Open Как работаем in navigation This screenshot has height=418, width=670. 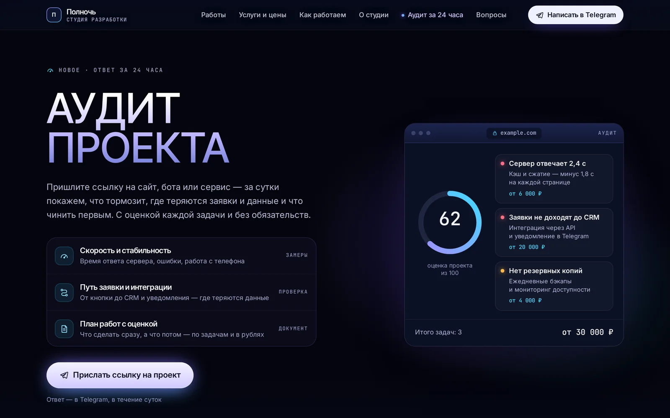tap(322, 15)
